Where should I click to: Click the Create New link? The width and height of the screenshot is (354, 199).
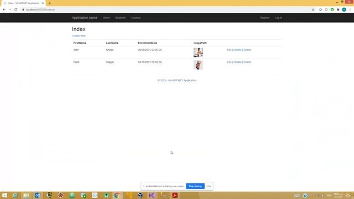point(79,36)
